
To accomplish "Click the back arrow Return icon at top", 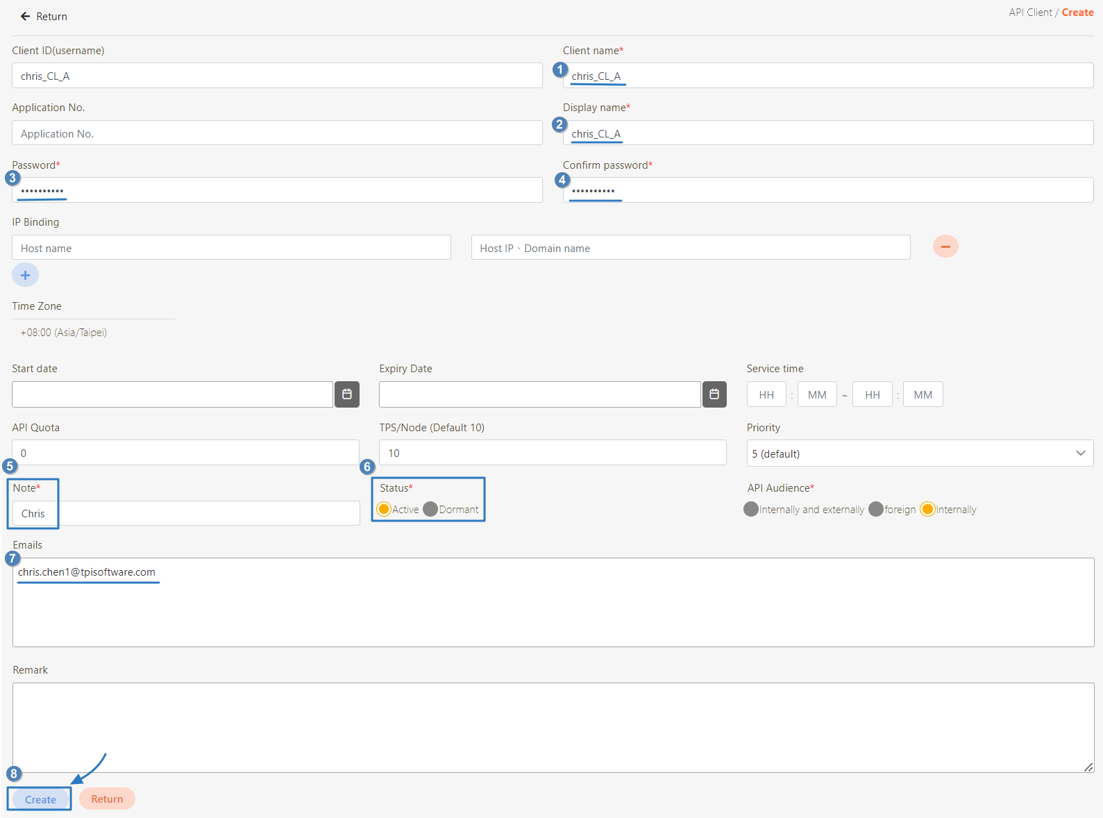I will click(26, 17).
